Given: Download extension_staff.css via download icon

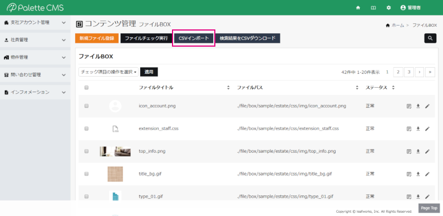Looking at the screenshot, I should pos(418,129).
